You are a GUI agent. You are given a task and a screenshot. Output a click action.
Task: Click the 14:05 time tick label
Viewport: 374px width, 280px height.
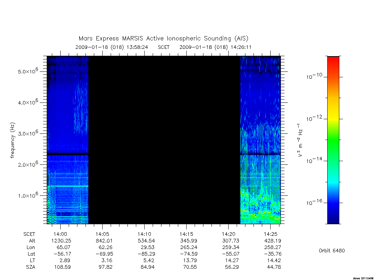coord(102,234)
